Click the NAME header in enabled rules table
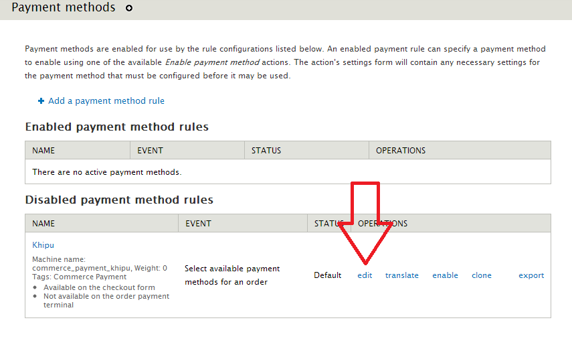 point(43,151)
